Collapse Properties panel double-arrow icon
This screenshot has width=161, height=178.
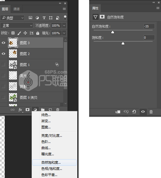click(x=153, y=3)
